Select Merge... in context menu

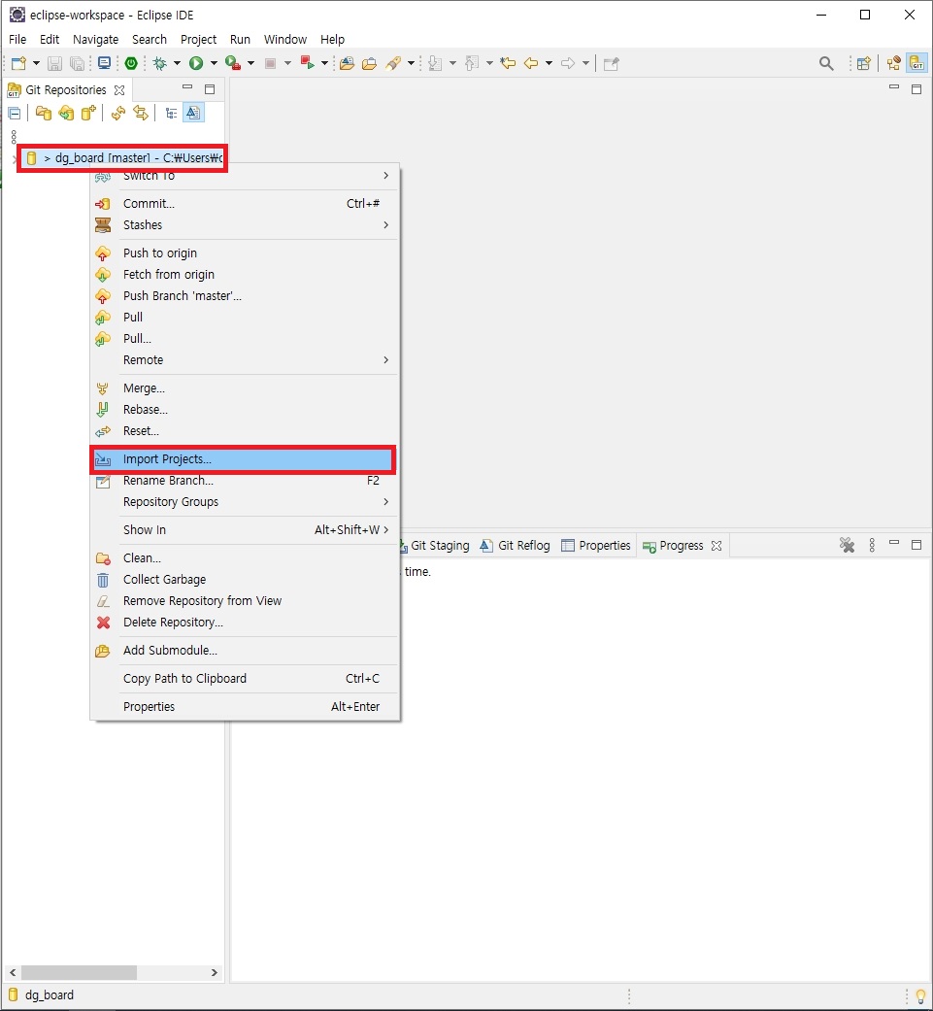pyautogui.click(x=245, y=388)
